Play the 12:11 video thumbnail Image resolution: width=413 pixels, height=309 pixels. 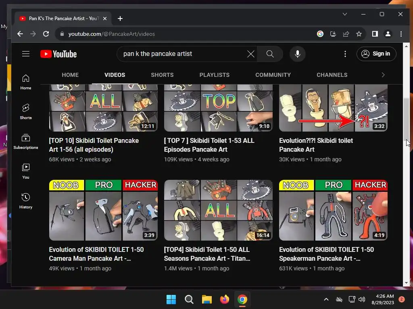click(103, 108)
